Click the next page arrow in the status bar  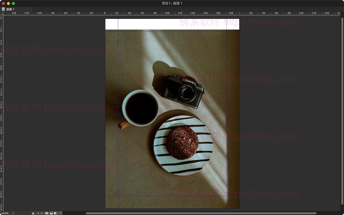[x=42, y=213]
